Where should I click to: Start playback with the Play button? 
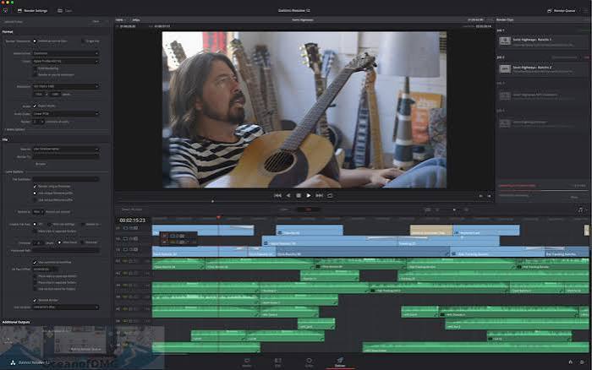pyautogui.click(x=309, y=195)
